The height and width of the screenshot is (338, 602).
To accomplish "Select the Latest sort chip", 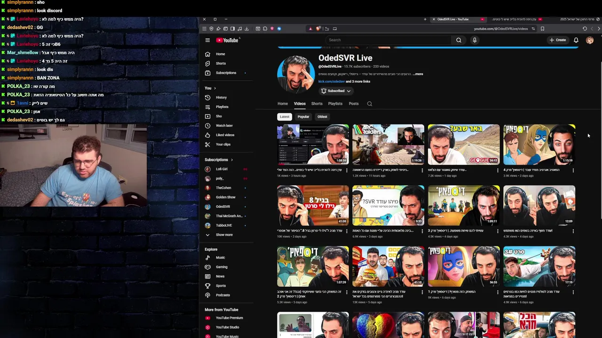I will pyautogui.click(x=285, y=116).
